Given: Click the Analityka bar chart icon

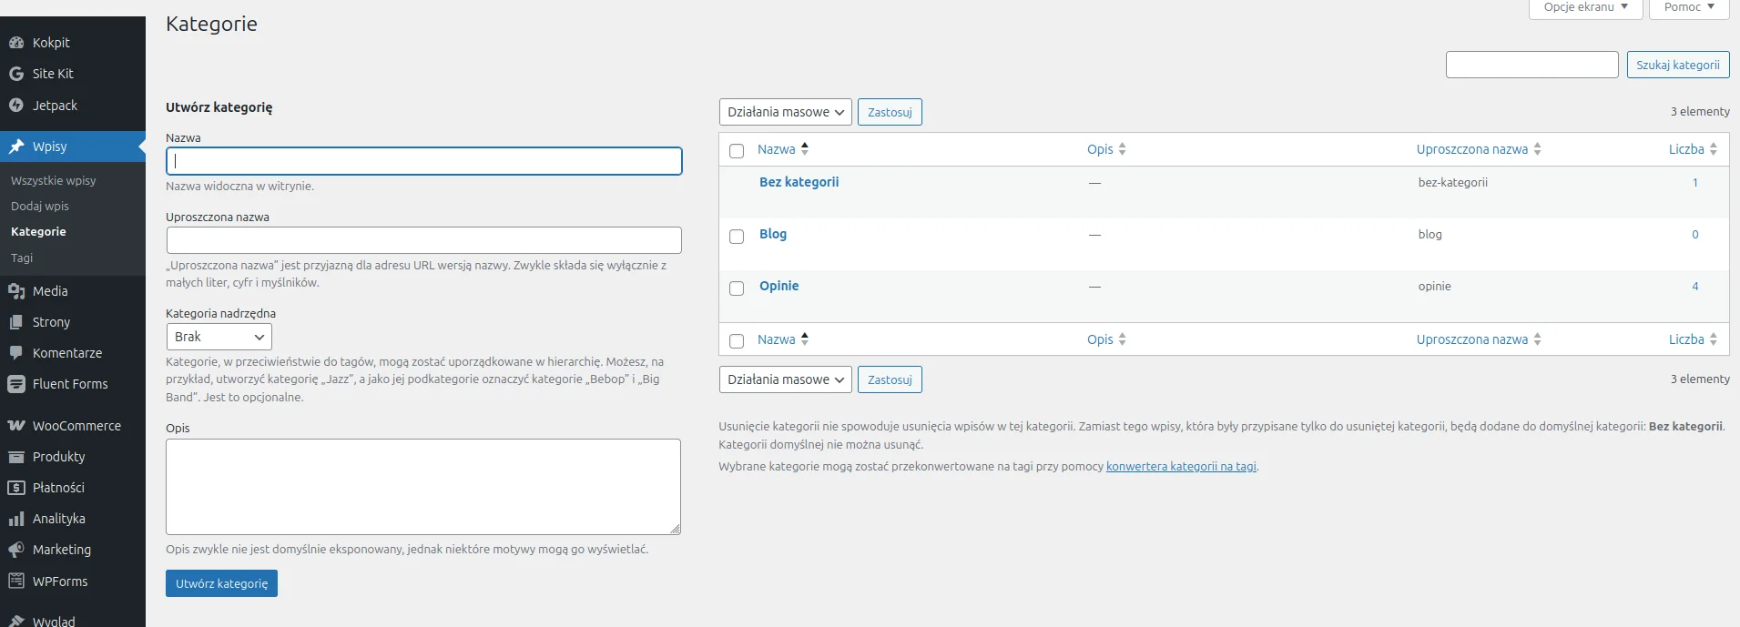Looking at the screenshot, I should [x=16, y=519].
